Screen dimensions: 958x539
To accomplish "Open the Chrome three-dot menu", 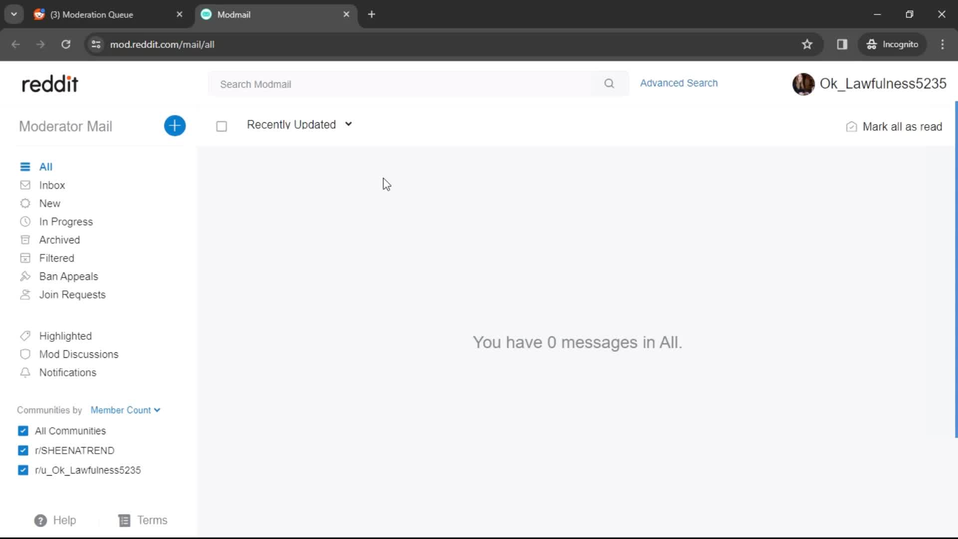I will click(x=943, y=44).
